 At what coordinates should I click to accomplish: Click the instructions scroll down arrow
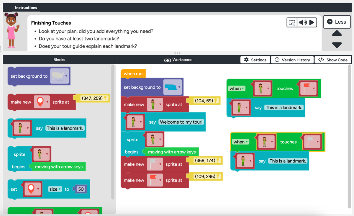click(337, 45)
